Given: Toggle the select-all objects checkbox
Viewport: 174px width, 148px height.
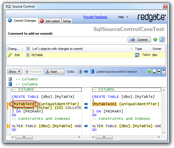Looking at the screenshot, I should 28,49.
